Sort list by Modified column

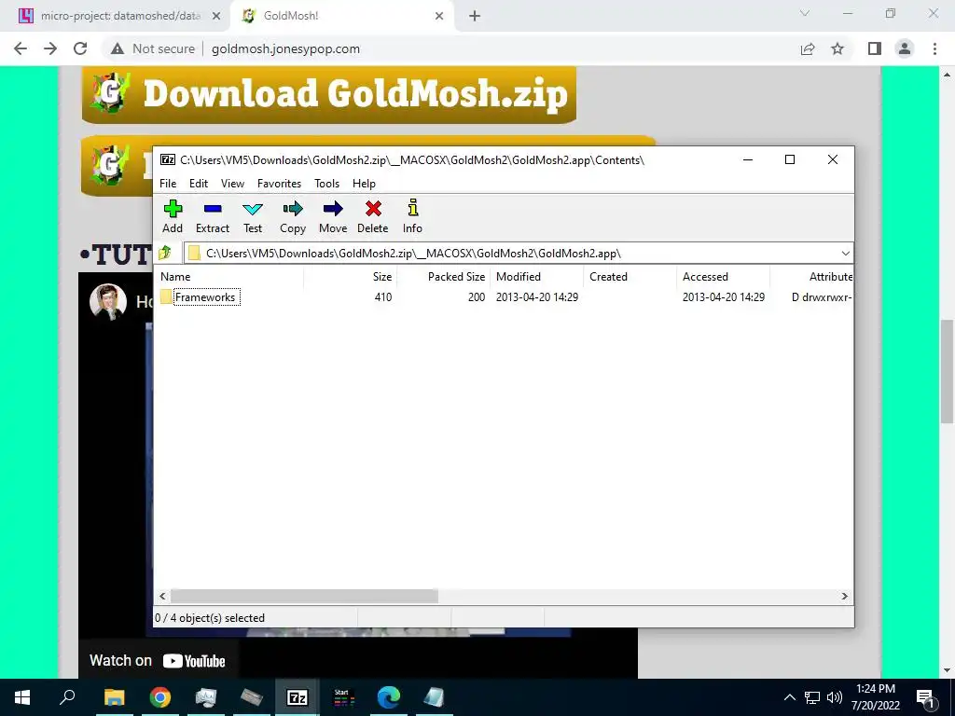click(x=536, y=276)
